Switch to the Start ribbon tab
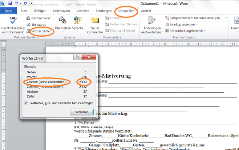The width and height of the screenshot is (239, 150). coord(24,11)
